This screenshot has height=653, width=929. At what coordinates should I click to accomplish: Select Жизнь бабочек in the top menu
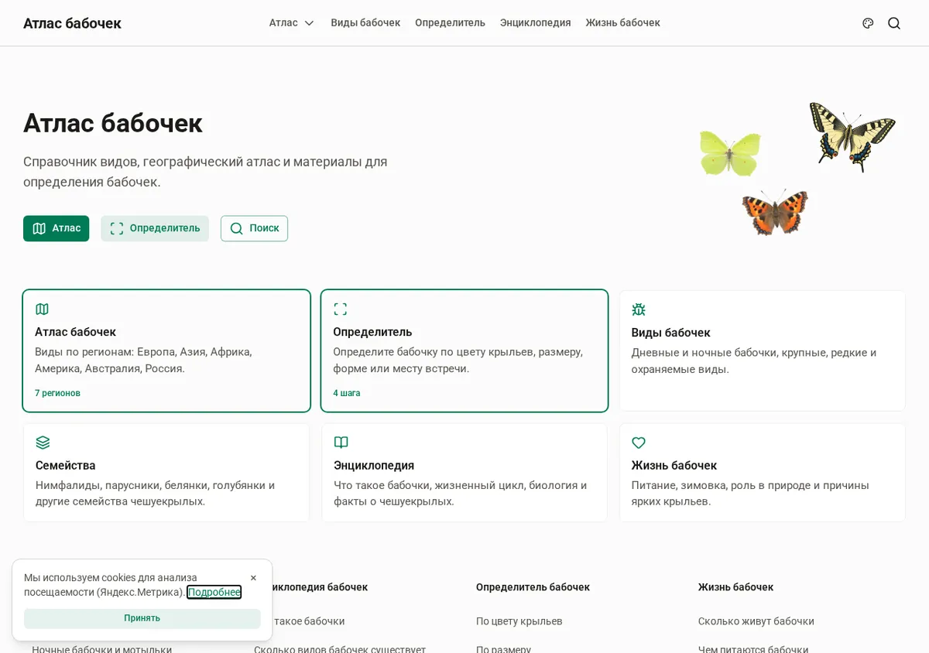coord(622,23)
